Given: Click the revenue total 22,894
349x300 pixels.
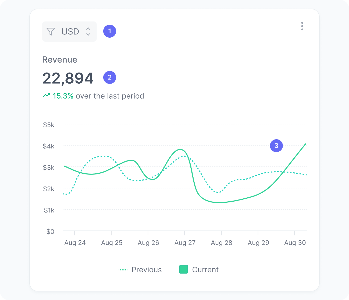Looking at the screenshot, I should coord(68,78).
